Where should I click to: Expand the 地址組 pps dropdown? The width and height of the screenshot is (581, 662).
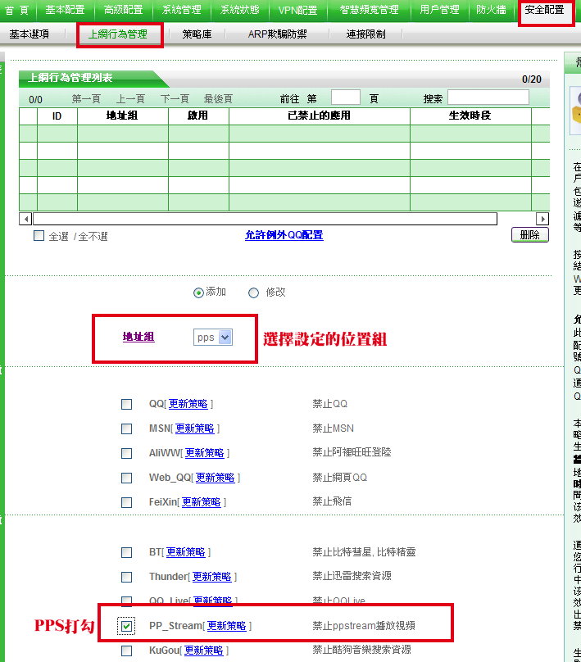pos(225,337)
